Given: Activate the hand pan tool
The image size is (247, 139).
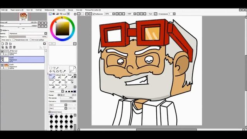Looking at the screenshot, I should [61, 71].
